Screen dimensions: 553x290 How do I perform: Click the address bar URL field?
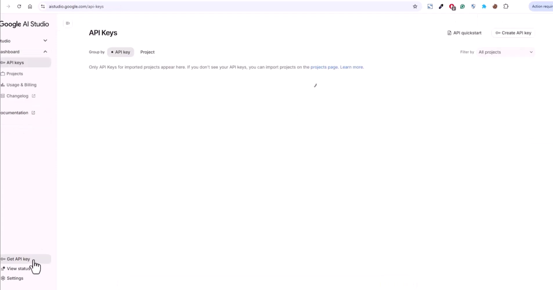click(228, 7)
